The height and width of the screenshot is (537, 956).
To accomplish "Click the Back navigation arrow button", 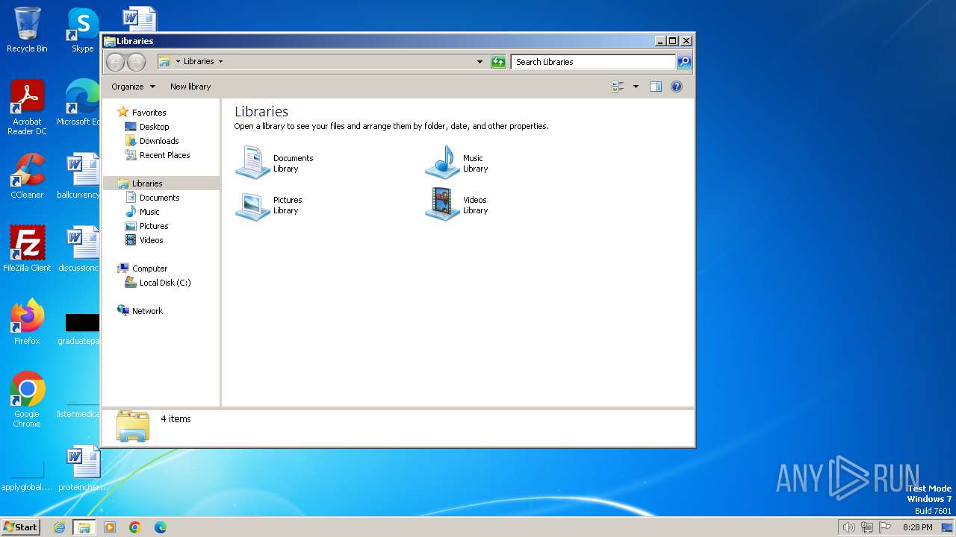I will [x=115, y=62].
